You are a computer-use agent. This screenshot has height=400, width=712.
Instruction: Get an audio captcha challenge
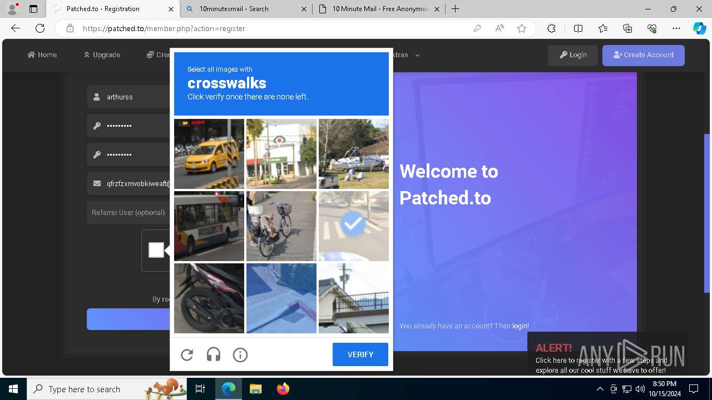(x=214, y=354)
